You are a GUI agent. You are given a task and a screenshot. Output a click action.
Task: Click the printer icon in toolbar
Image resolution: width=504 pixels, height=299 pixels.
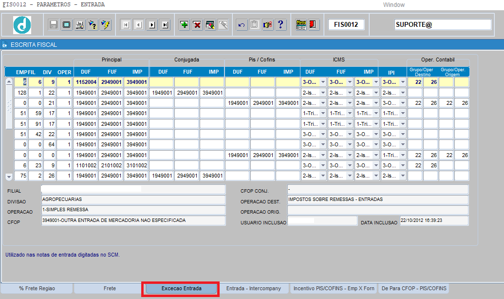point(79,25)
